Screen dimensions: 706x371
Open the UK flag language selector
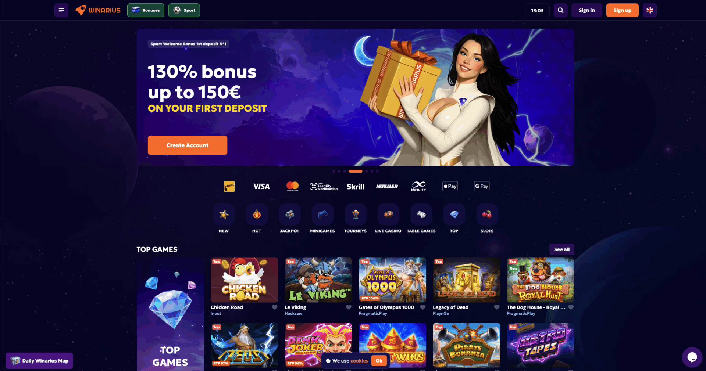point(650,10)
